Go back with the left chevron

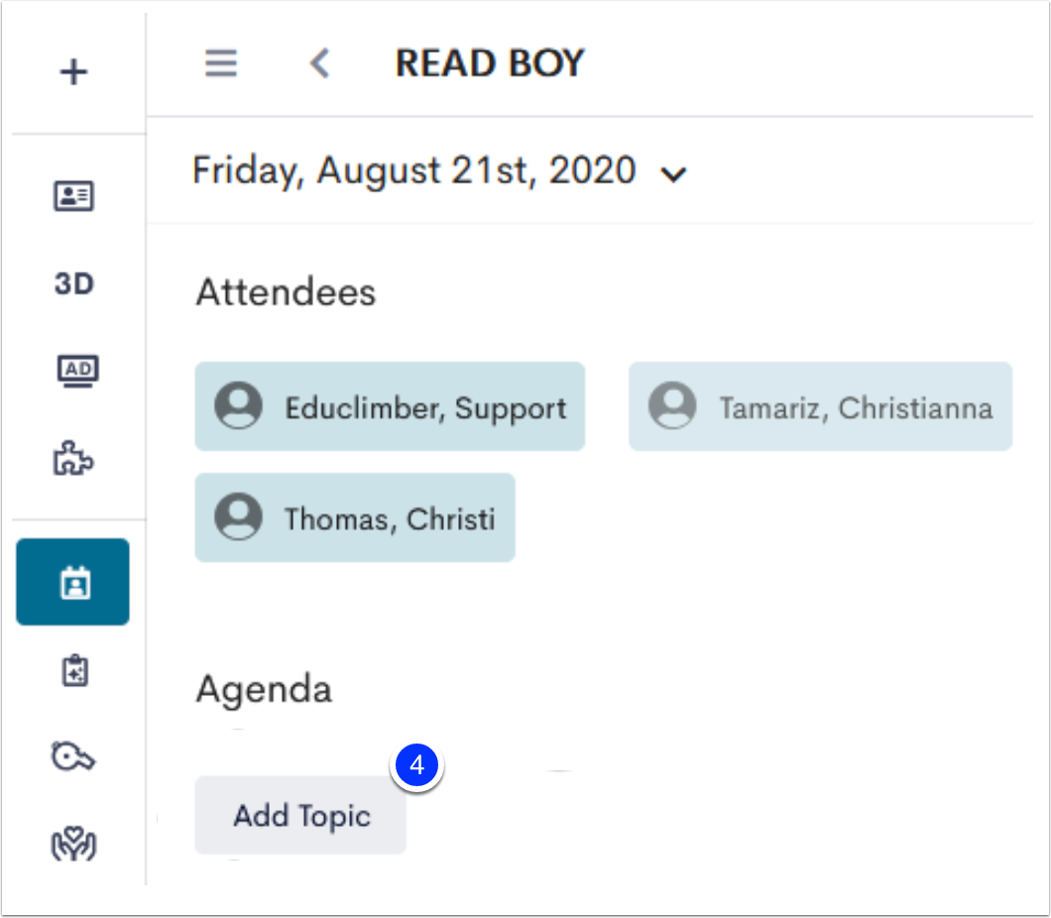(320, 63)
